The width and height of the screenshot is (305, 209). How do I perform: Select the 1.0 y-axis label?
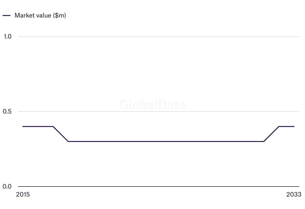pyautogui.click(x=7, y=36)
